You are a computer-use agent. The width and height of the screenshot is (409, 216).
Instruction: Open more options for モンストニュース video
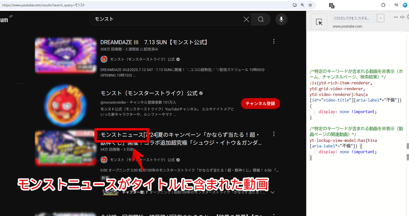274,134
